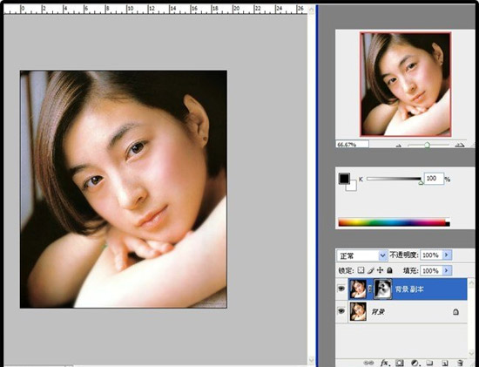Create a new layer group folder icon
Viewport: 479px width, 367px height.
point(429,363)
